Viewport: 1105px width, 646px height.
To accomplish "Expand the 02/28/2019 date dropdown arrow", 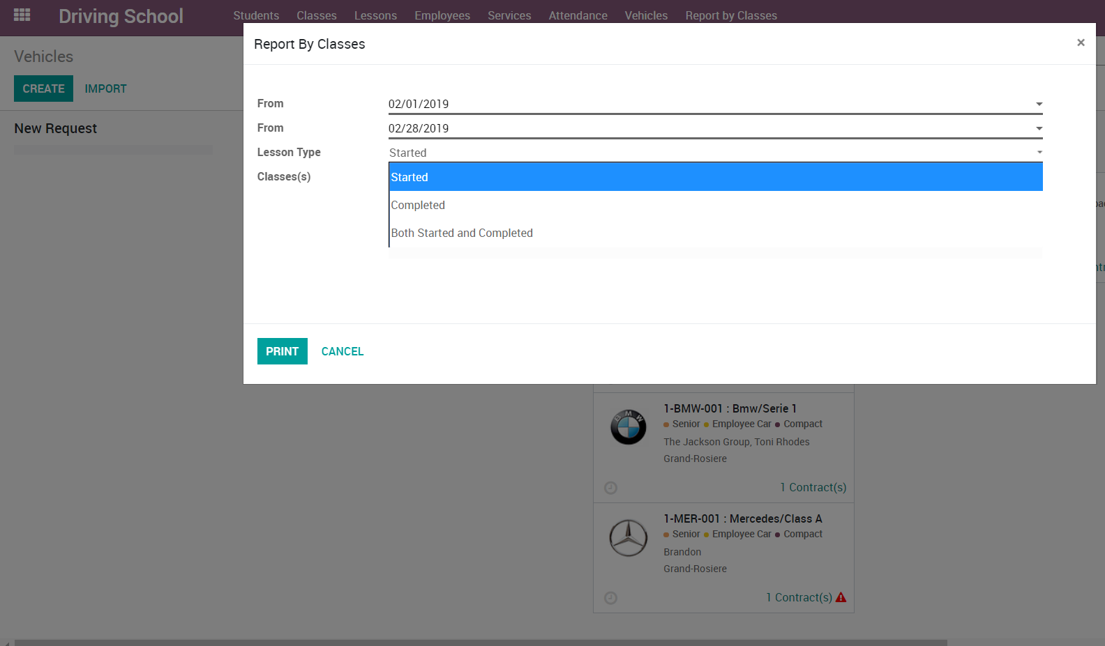I will (x=1039, y=128).
